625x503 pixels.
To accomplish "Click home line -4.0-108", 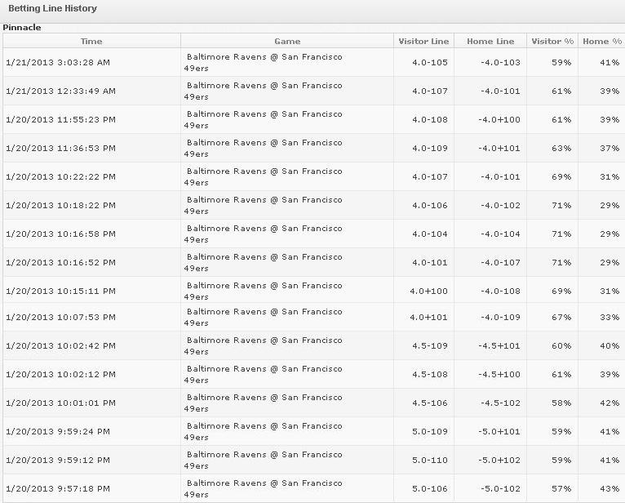I will (x=500, y=292).
